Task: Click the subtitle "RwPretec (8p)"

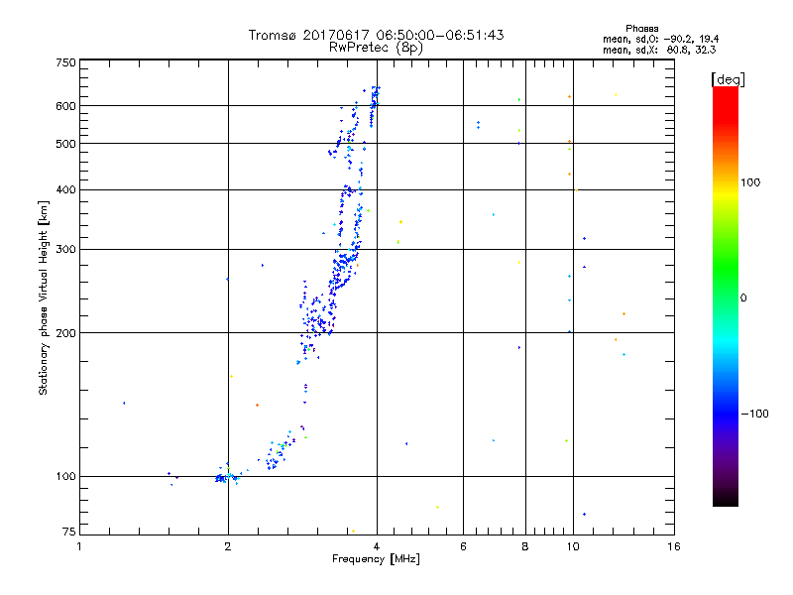Action: click(x=376, y=48)
